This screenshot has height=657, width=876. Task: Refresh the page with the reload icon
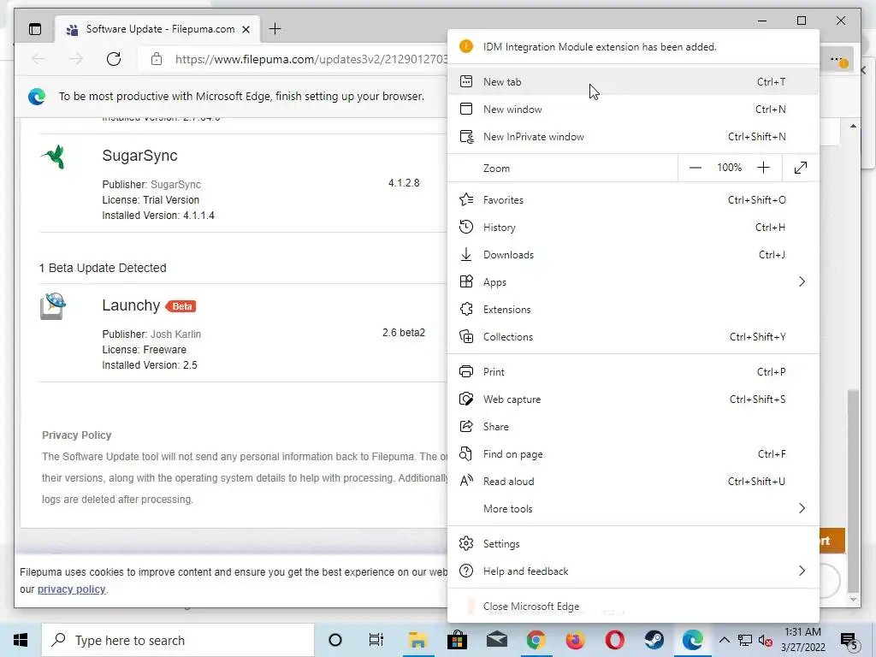[114, 59]
